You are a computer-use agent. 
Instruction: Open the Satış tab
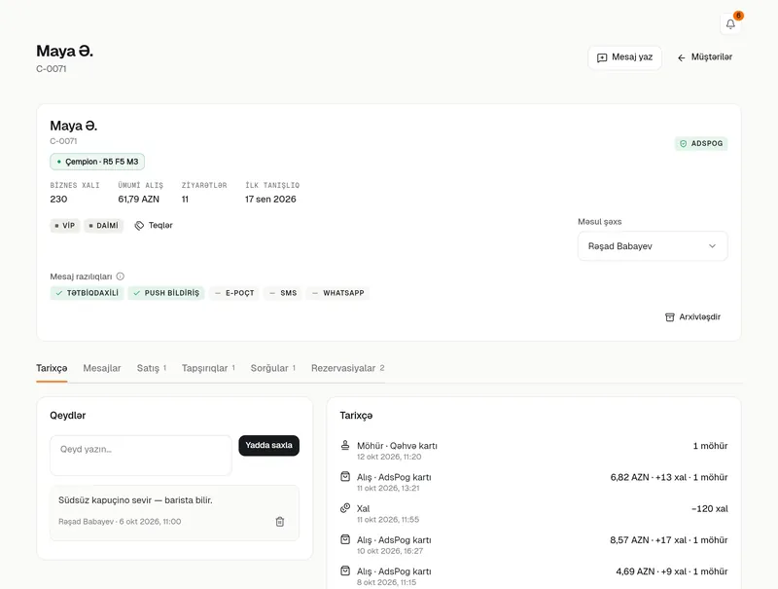(x=152, y=368)
